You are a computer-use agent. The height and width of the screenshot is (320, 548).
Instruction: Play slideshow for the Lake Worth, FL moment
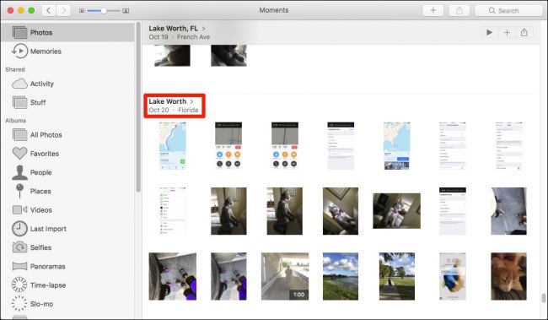pyautogui.click(x=489, y=33)
